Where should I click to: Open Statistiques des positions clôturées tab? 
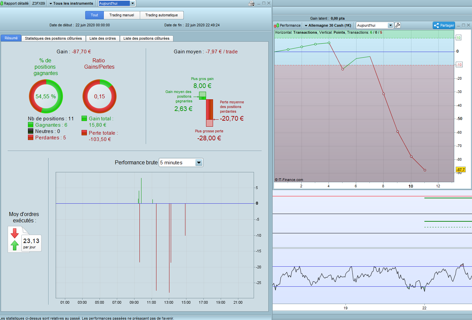click(53, 38)
